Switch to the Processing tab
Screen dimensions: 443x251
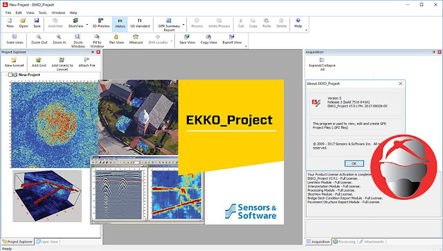(344, 242)
